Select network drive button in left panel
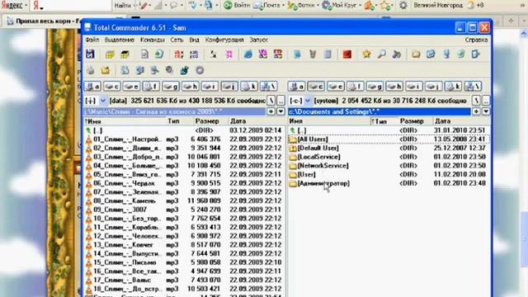This screenshot has height=297, width=528. pyautogui.click(x=269, y=87)
